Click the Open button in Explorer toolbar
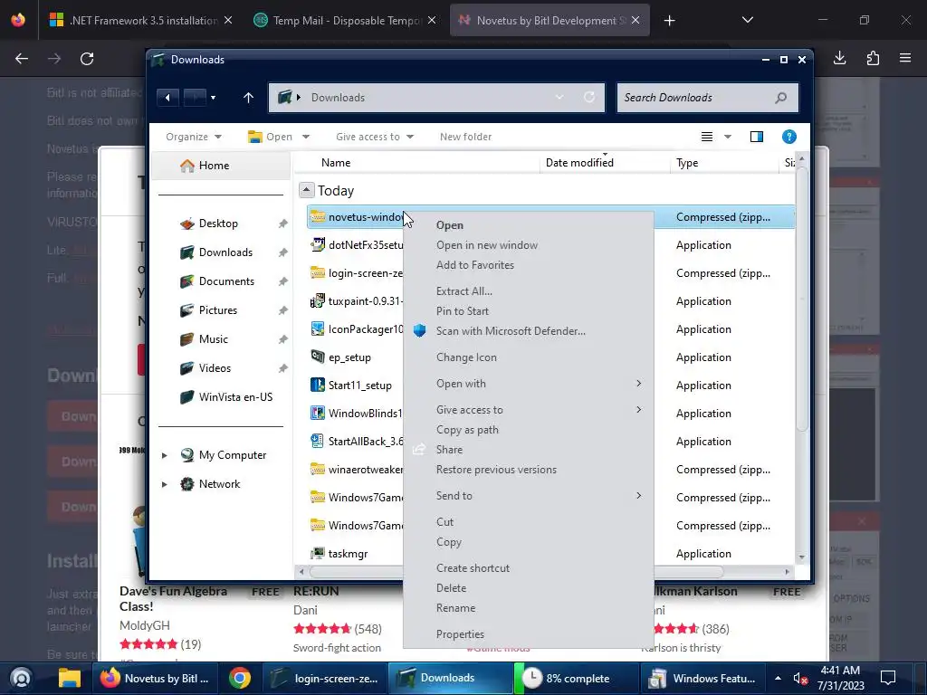This screenshot has width=927, height=695. coord(270,137)
